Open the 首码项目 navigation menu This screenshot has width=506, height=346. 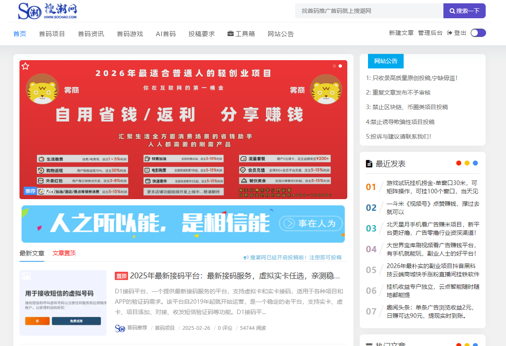(52, 34)
